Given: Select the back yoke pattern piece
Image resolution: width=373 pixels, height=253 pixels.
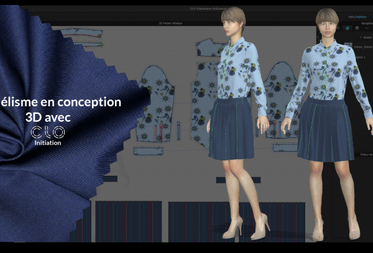Looking at the screenshot, I should 210,47.
